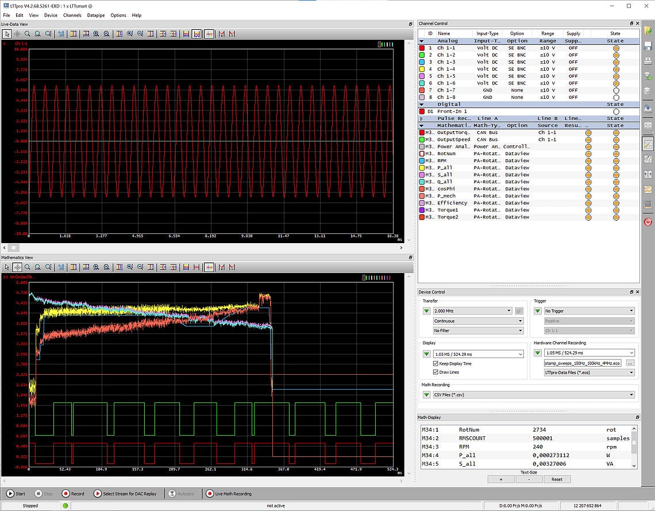
Task: Select the arrow pointer tool in Mathematics View
Action: coord(7,267)
